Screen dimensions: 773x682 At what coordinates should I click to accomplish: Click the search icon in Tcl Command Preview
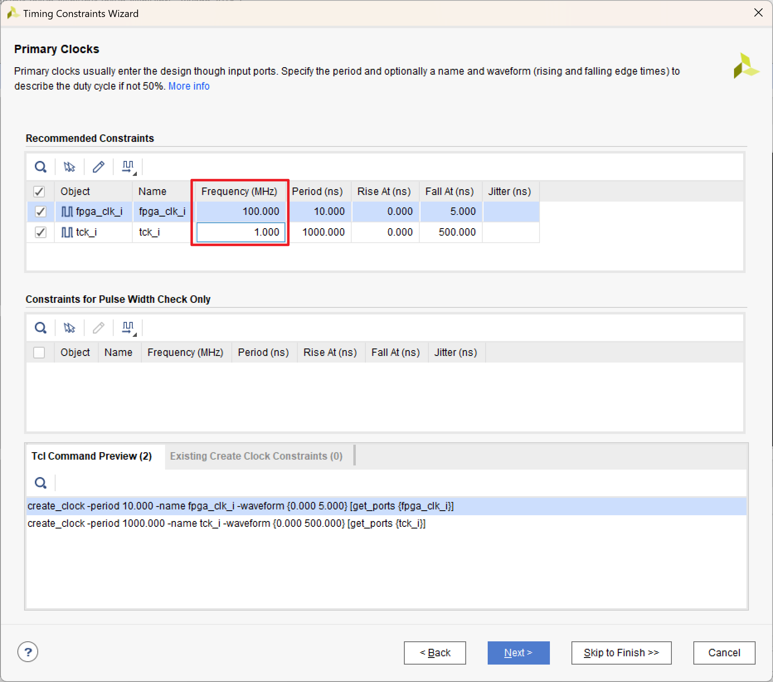tap(41, 483)
